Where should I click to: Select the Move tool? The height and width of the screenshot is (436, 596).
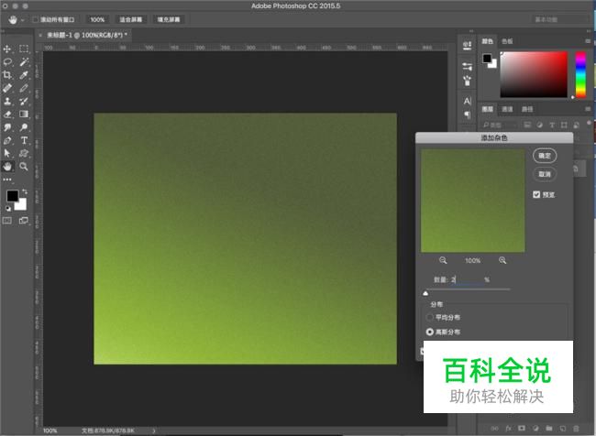[x=7, y=49]
